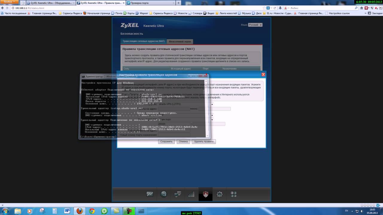Open Музыка bookmark

click(244, 13)
